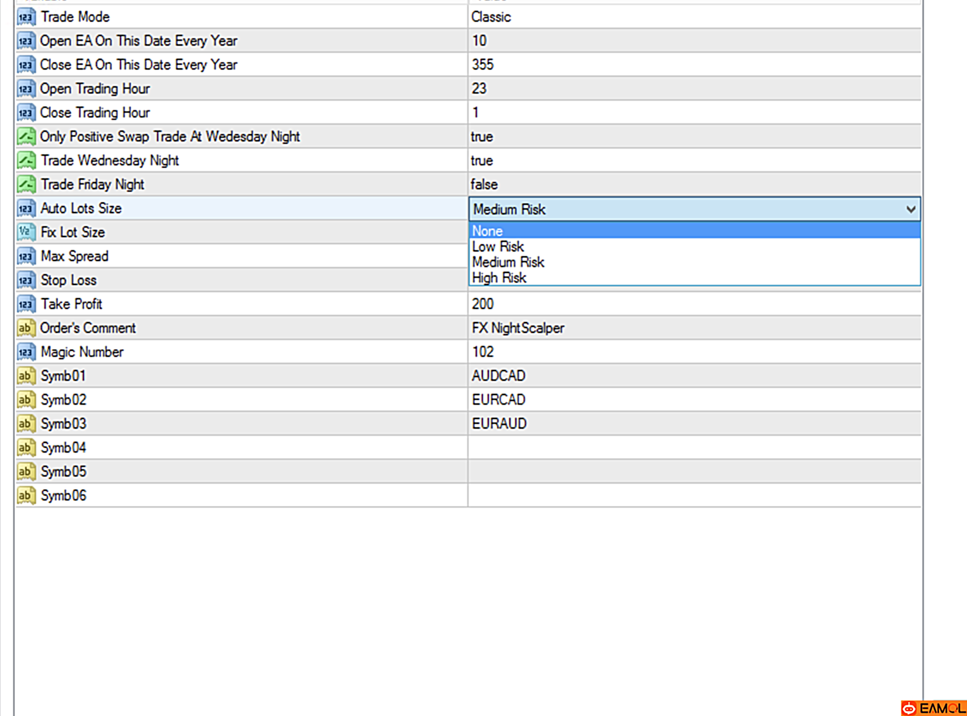Click the integer icon beside Trade Mode

26,17
